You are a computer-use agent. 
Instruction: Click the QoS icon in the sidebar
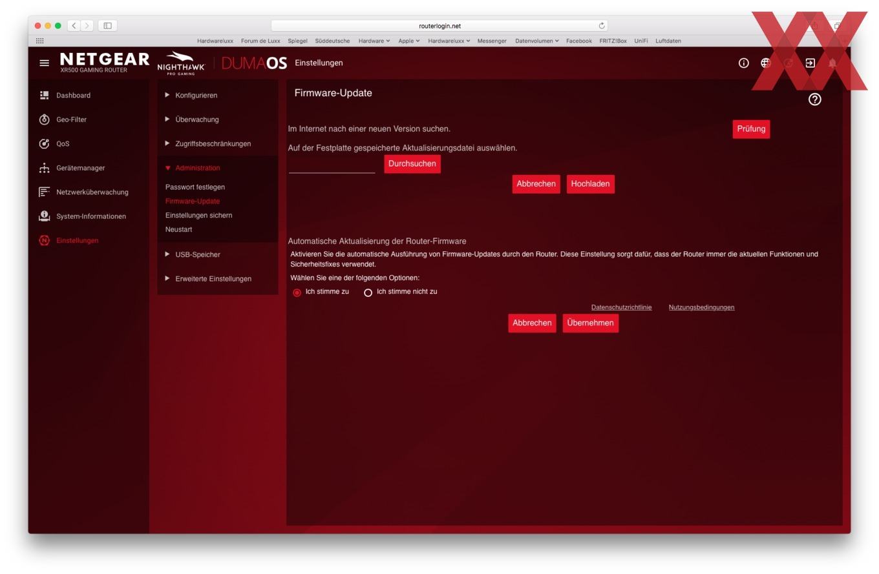click(x=44, y=143)
